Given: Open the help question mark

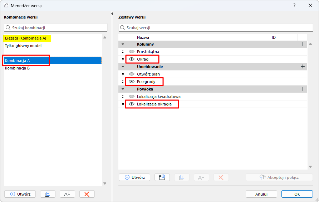Looking at the screenshot, I should point(294,5).
